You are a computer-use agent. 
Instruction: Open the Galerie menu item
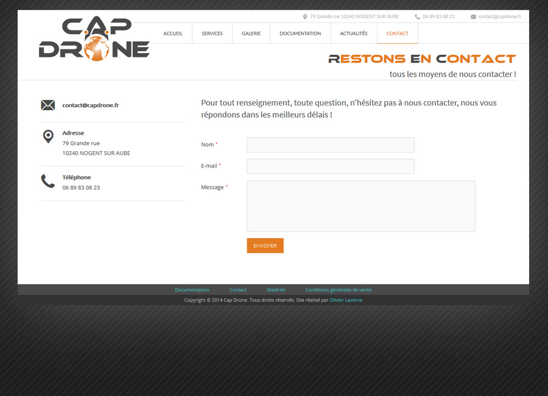(251, 34)
